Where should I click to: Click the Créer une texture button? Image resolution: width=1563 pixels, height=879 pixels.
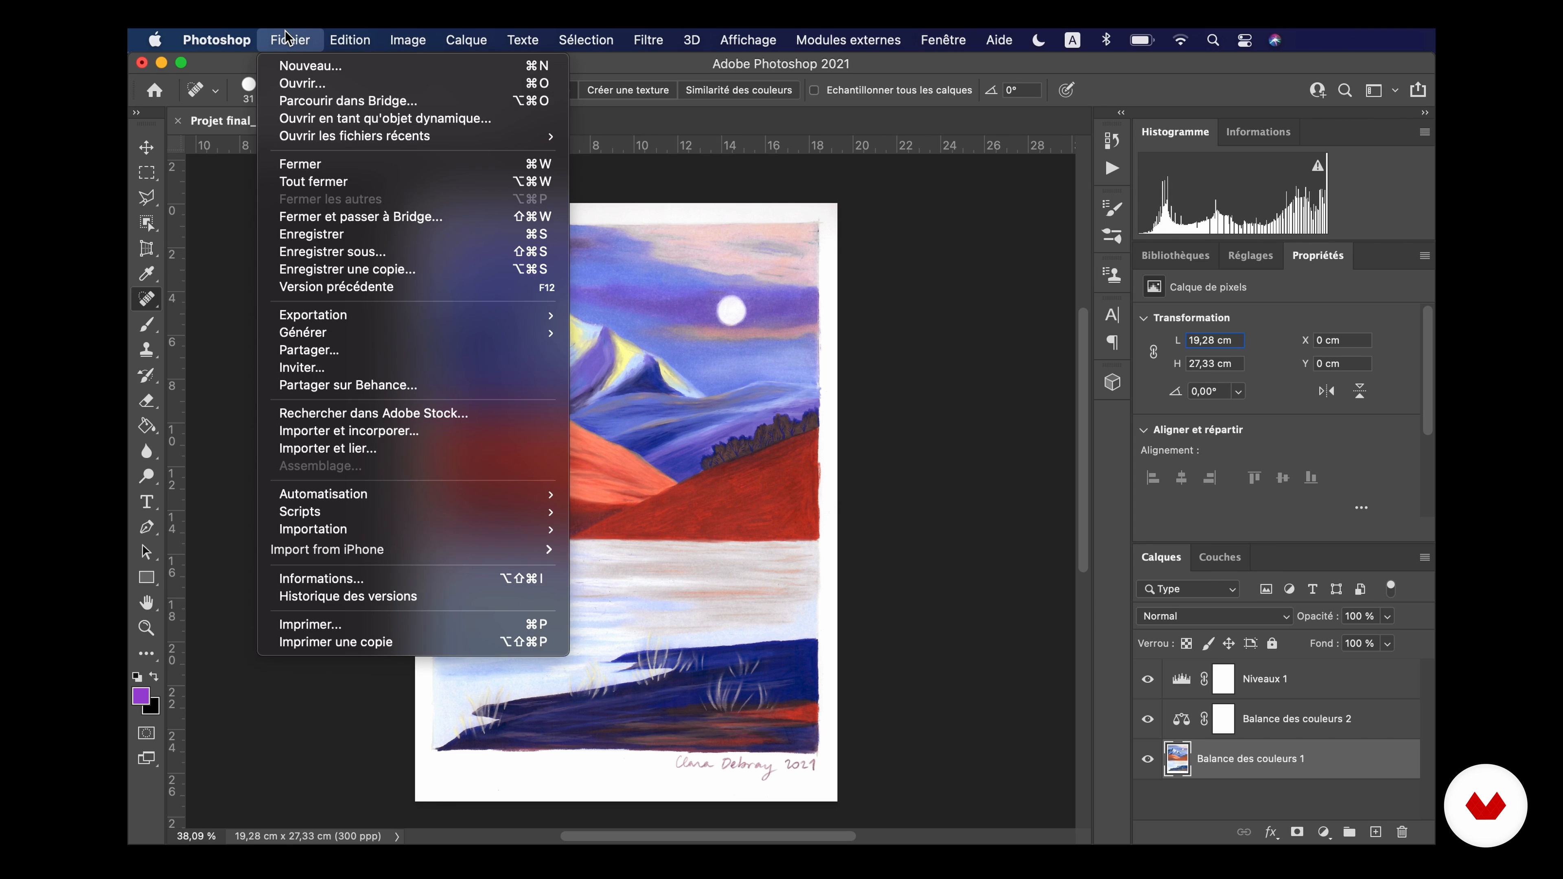pos(627,90)
